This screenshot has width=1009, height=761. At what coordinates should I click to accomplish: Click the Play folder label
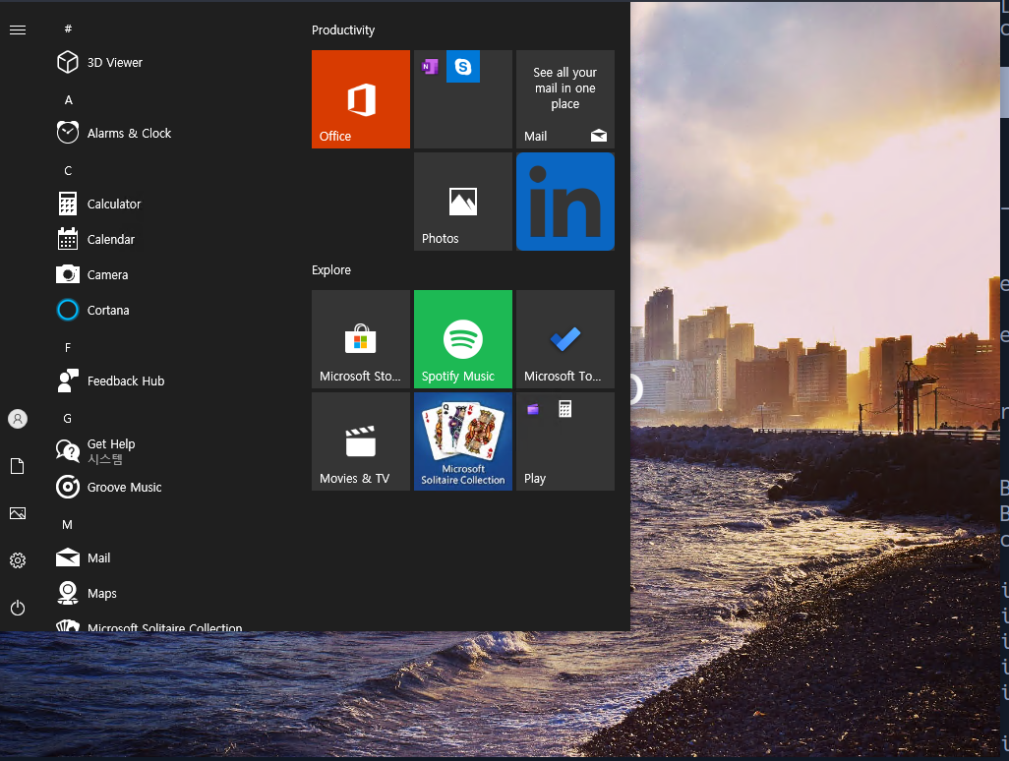tap(535, 479)
